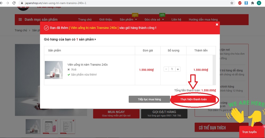The width and height of the screenshot is (265, 138).
Task: Reload the page with the browser refresh icon
Action: (14, 3)
